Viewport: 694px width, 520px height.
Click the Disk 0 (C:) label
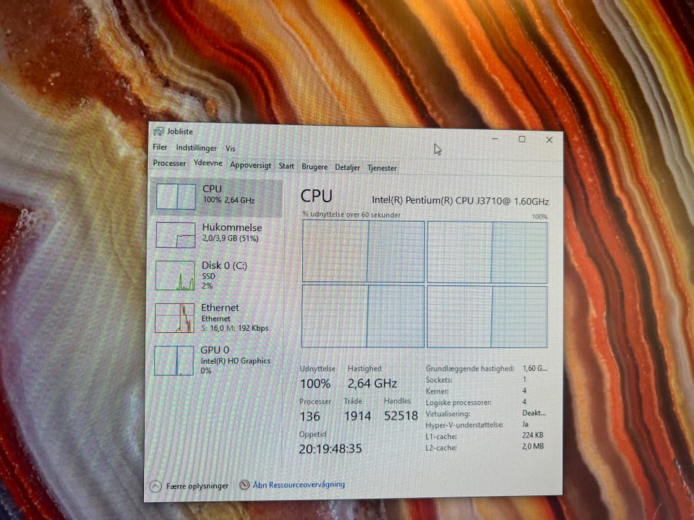pos(224,265)
